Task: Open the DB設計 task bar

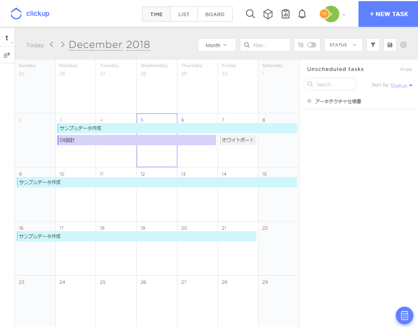Action: point(137,140)
